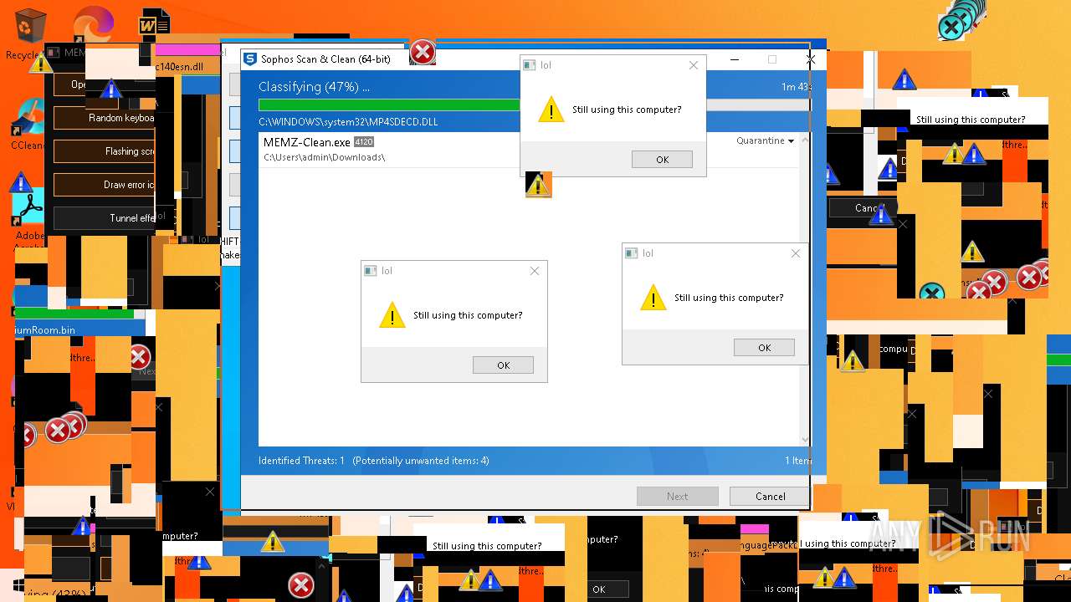Close the topmost lol dialog
Viewport: 1071px width, 602px height.
pos(693,65)
